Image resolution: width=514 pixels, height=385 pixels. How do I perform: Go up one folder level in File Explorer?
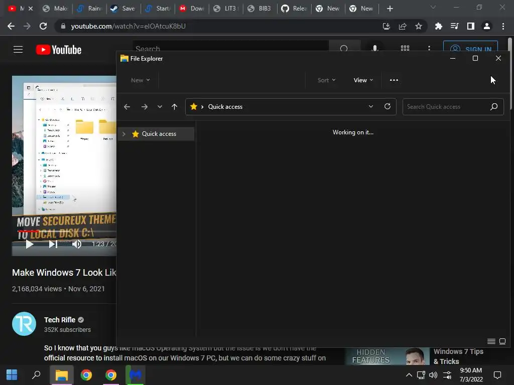174,107
